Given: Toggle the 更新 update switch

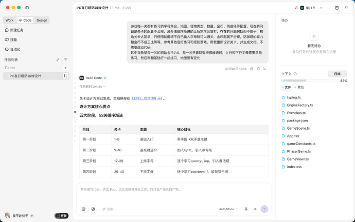Looking at the screenshot, I should [x=61, y=216].
